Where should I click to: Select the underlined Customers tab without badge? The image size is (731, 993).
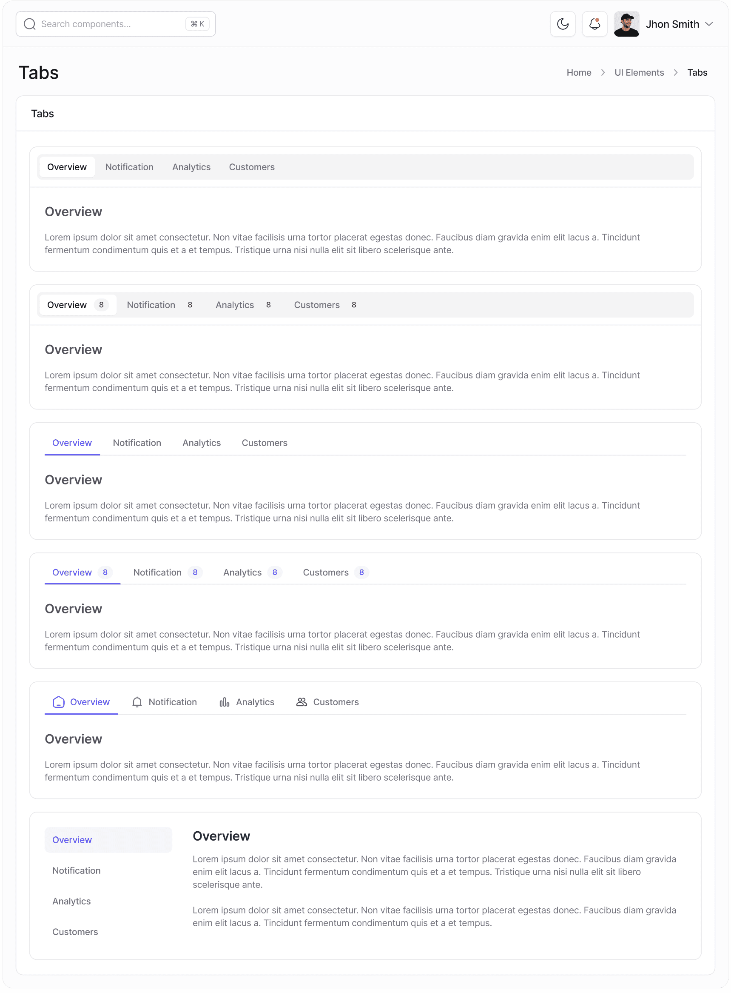coord(264,443)
